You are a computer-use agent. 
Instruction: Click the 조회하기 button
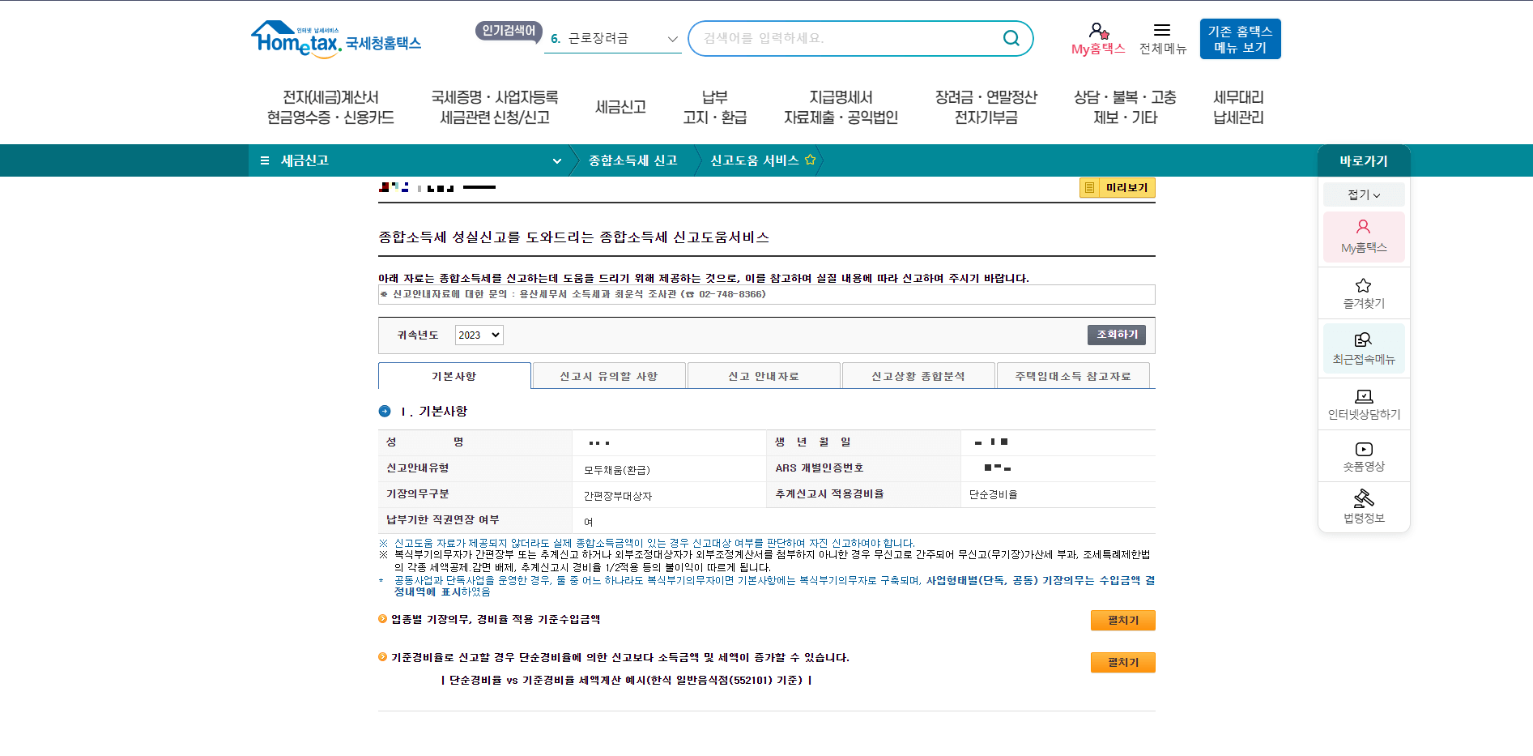1116,334
